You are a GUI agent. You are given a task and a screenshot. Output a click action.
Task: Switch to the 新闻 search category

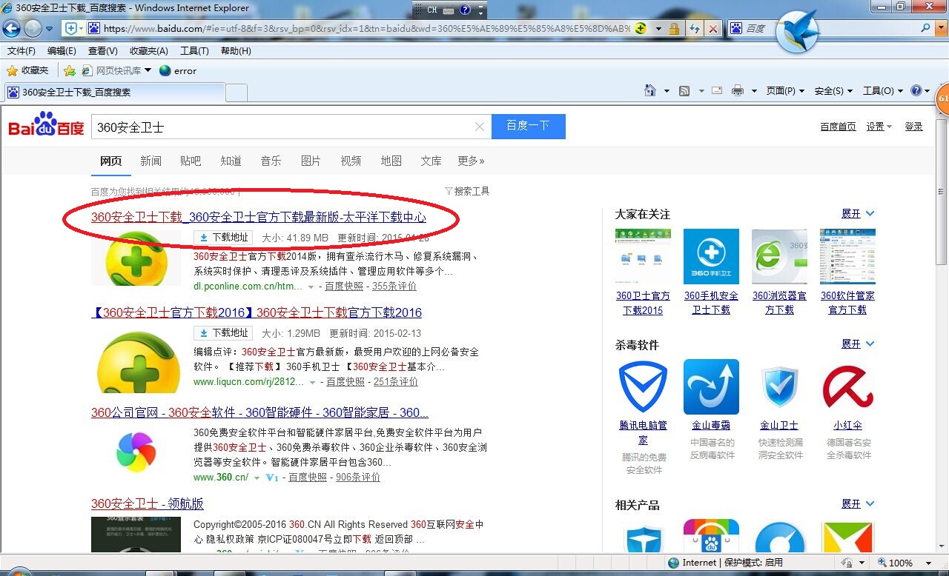(151, 161)
